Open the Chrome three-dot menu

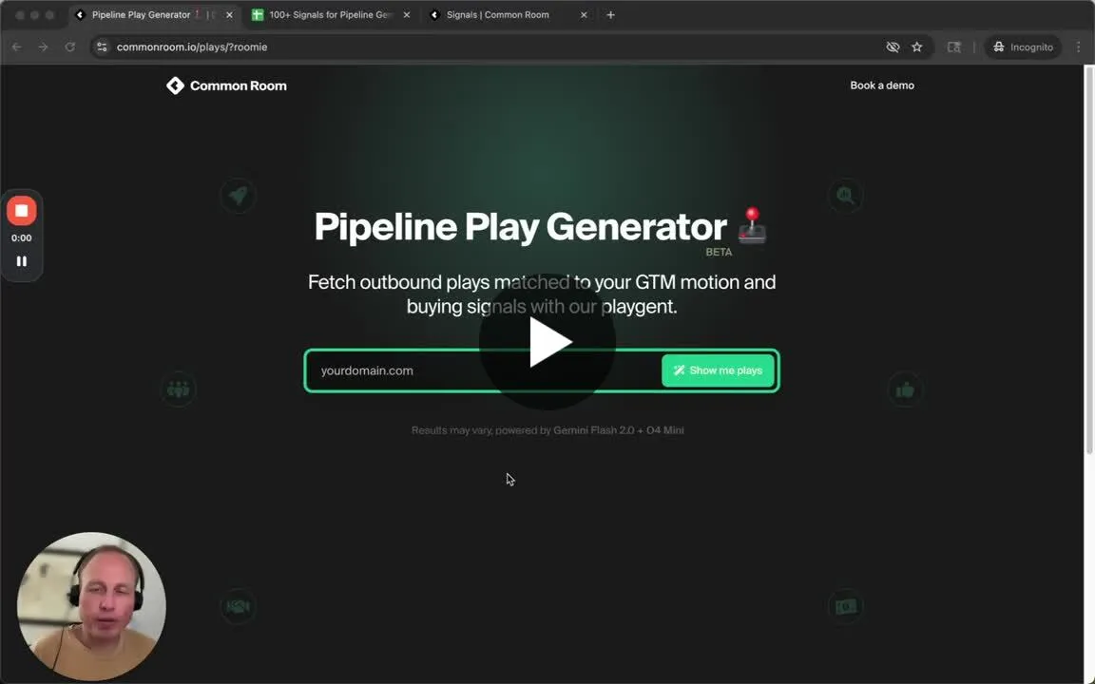(x=1078, y=47)
